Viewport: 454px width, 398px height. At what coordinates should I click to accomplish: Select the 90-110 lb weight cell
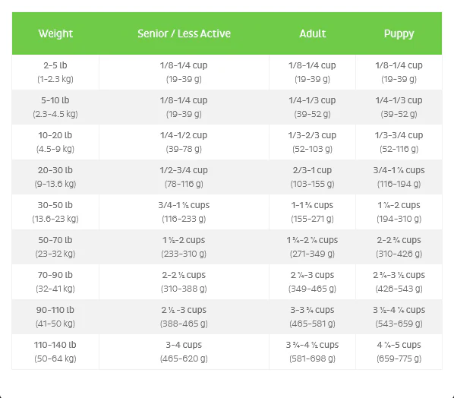pyautogui.click(x=55, y=317)
